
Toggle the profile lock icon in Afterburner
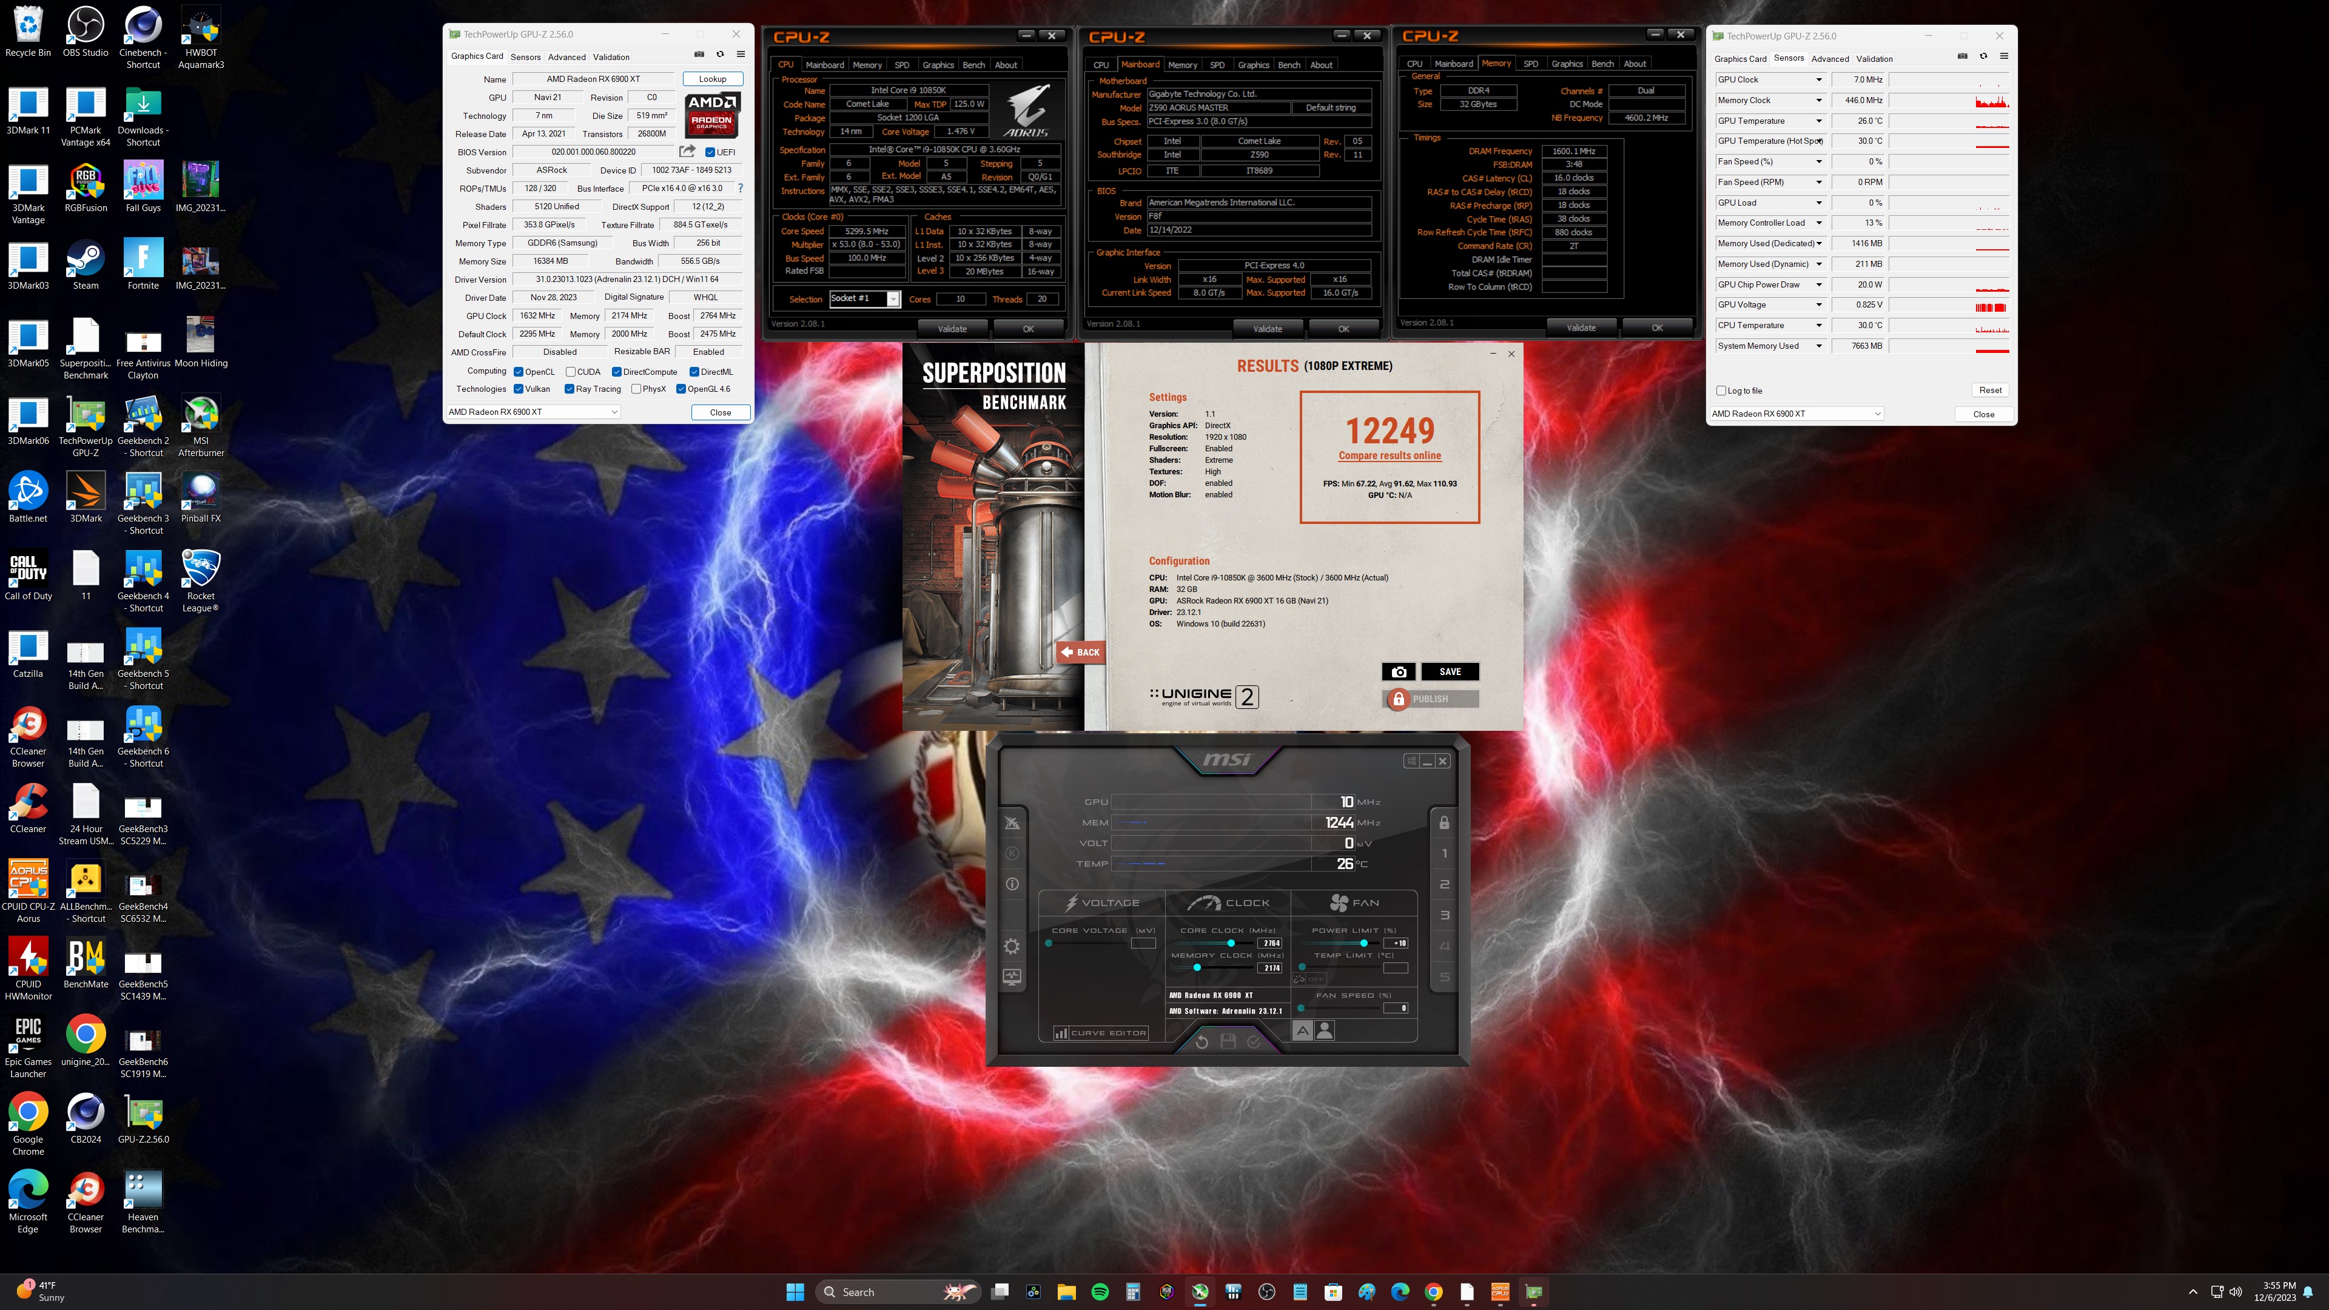tap(1444, 823)
